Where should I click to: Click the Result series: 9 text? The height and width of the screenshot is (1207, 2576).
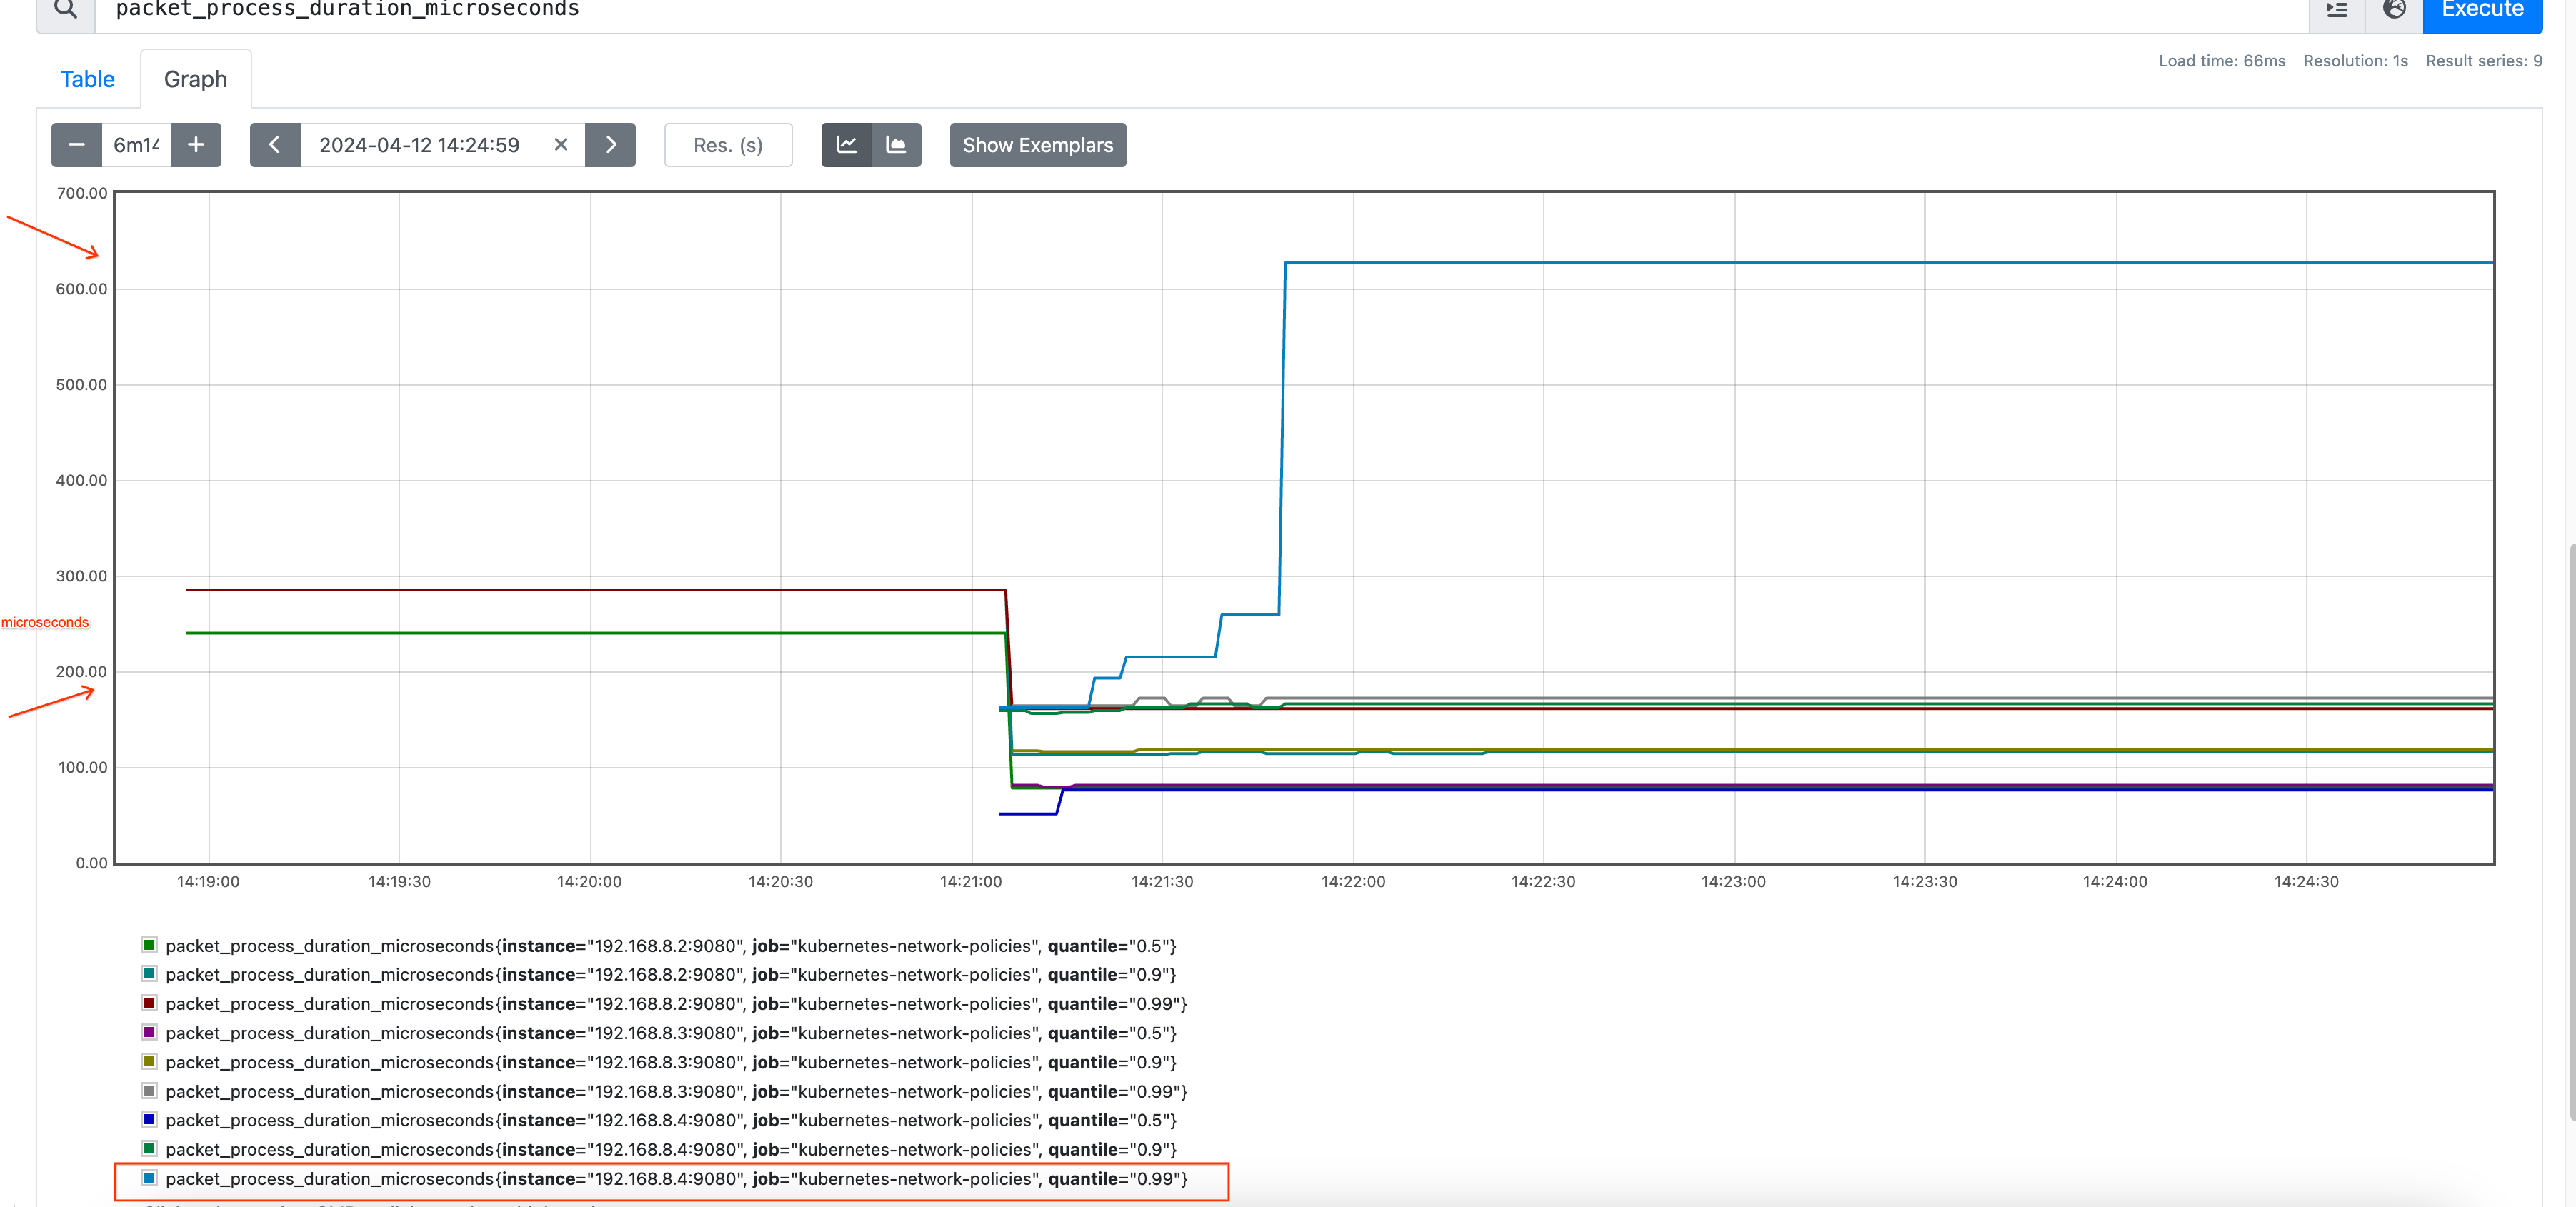click(x=2484, y=61)
